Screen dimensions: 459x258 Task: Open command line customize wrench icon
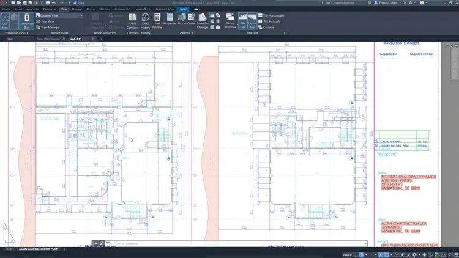[x=102, y=243]
